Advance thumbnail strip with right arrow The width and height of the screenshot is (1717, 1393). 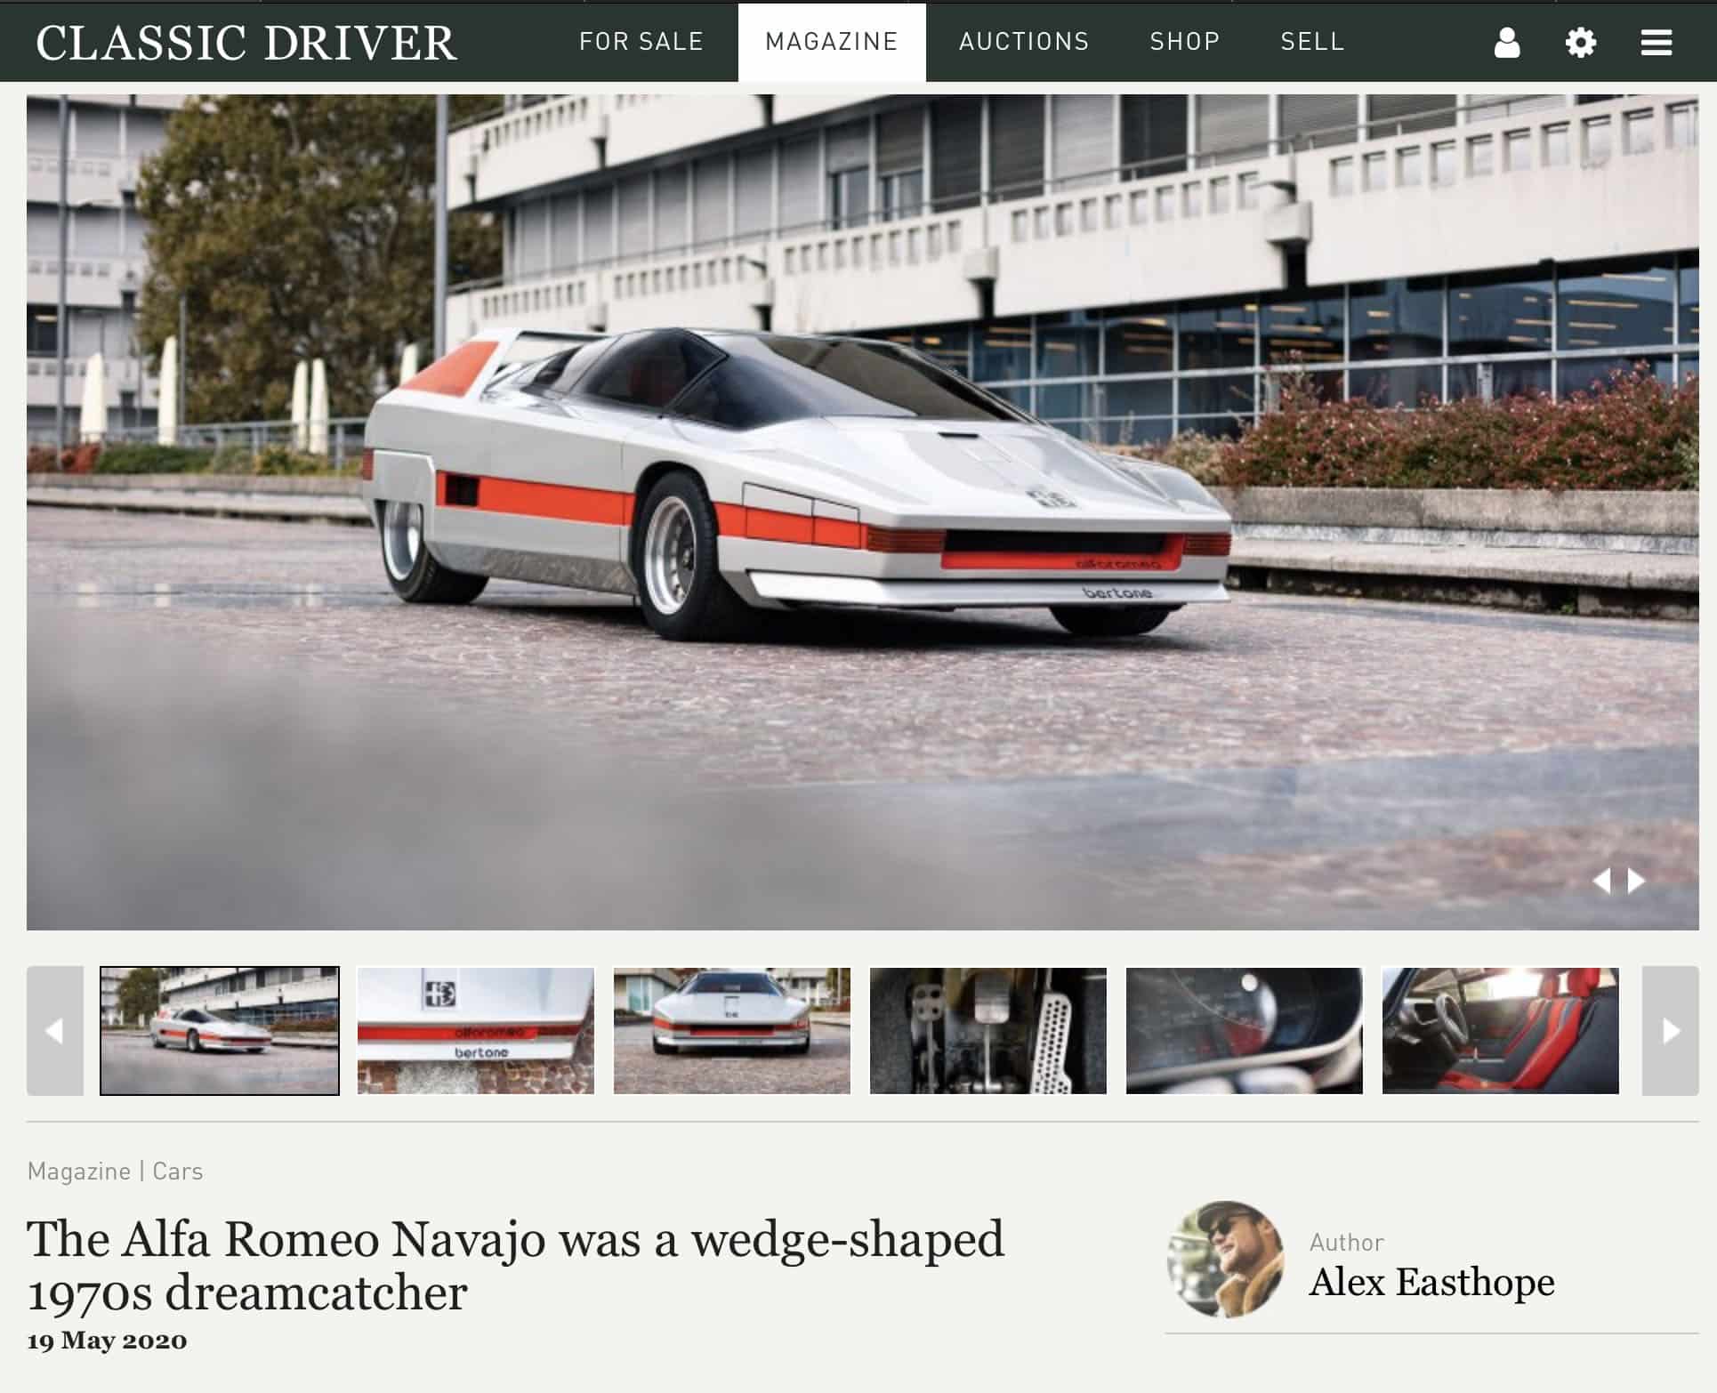click(1670, 1030)
